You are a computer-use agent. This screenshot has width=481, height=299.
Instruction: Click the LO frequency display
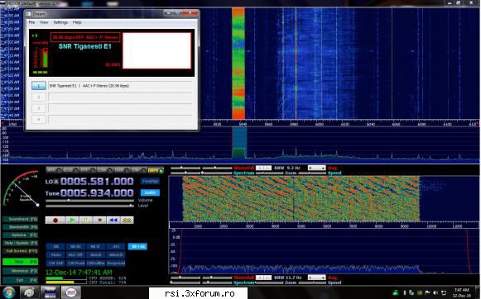(97, 182)
